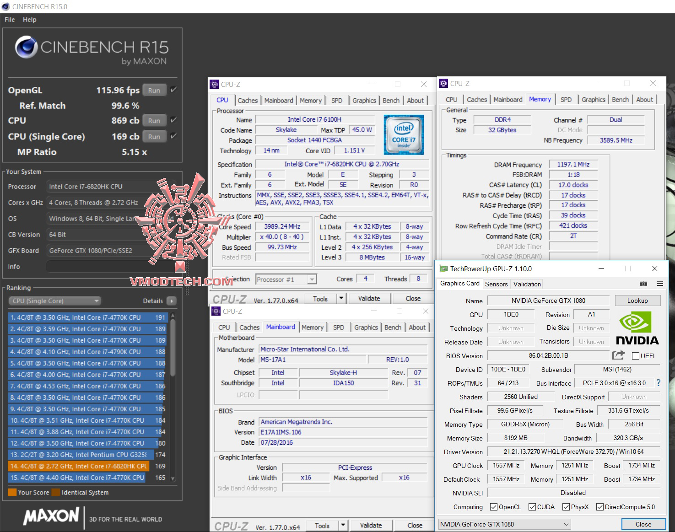Viewport: 675px width, 532px height.
Task: Take a GPU-Z screenshot with the camera icon
Action: [643, 284]
